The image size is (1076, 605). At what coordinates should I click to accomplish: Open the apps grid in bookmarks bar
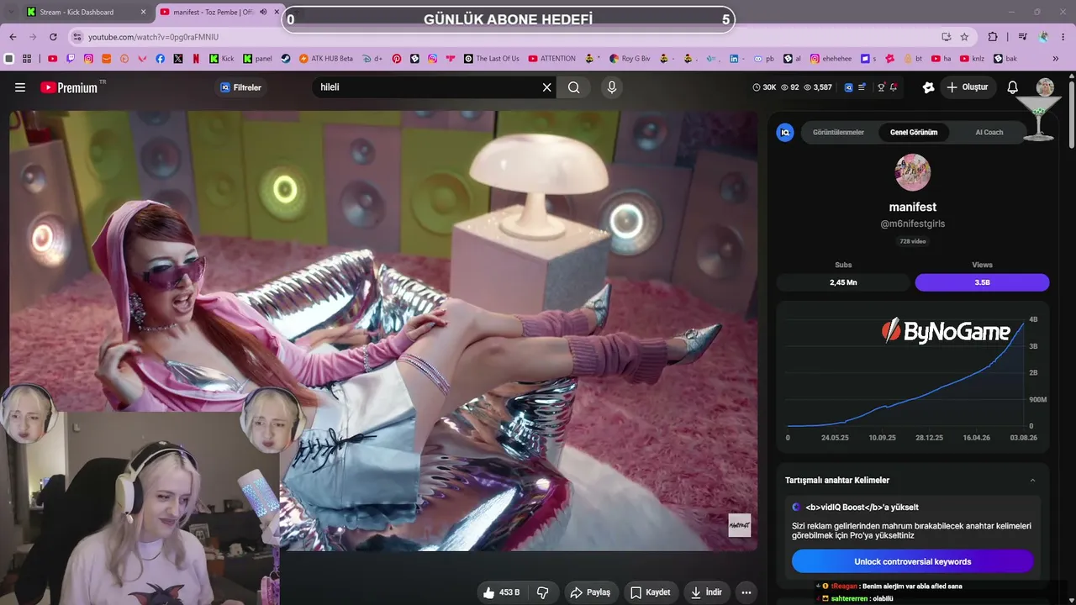pos(27,59)
